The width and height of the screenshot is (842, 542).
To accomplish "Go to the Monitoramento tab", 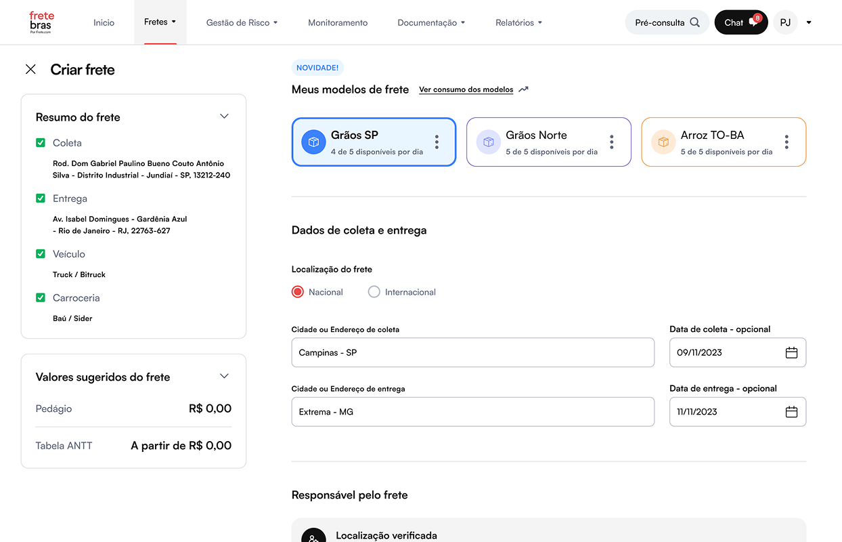I will click(x=338, y=22).
